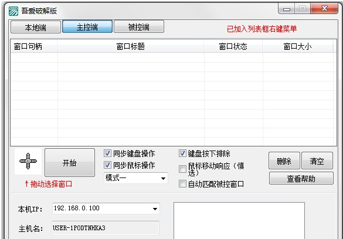Expand the 本机IP address dropdown
The width and height of the screenshot is (343, 239).
pos(155,209)
